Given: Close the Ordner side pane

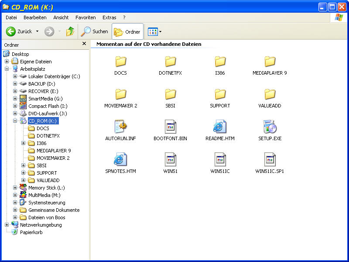Looking at the screenshot, I should point(84,43).
